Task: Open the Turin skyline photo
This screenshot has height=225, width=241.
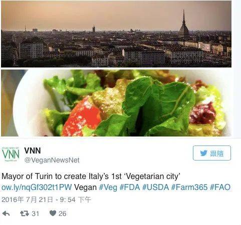Action: (x=116, y=34)
